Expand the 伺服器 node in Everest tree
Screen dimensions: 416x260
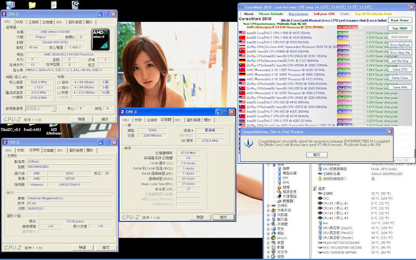(268, 215)
